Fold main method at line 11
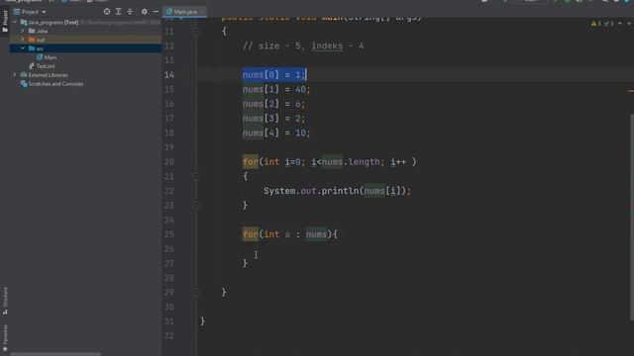This screenshot has width=634, height=356. tap(196, 31)
